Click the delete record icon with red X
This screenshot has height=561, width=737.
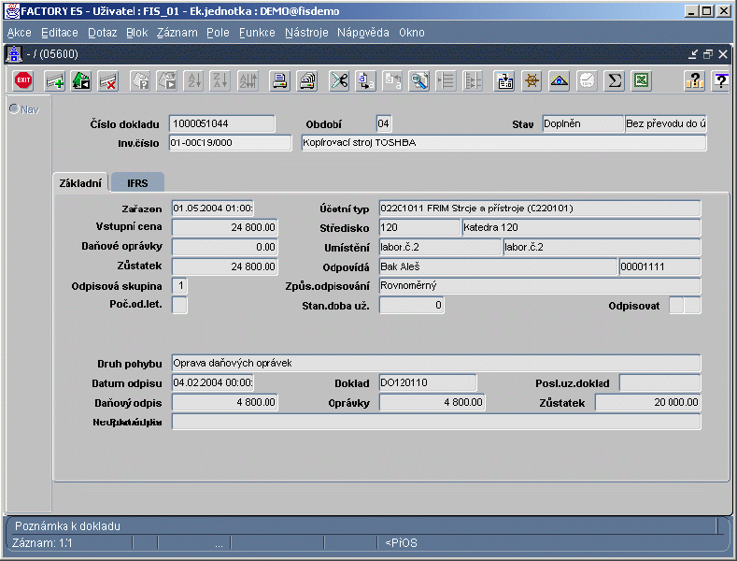pyautogui.click(x=107, y=81)
